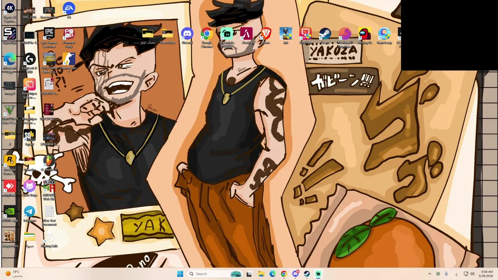Screen dimensions: 498x280
Task: Select the IMG_3999 image thumbnail
Action: 30,10
